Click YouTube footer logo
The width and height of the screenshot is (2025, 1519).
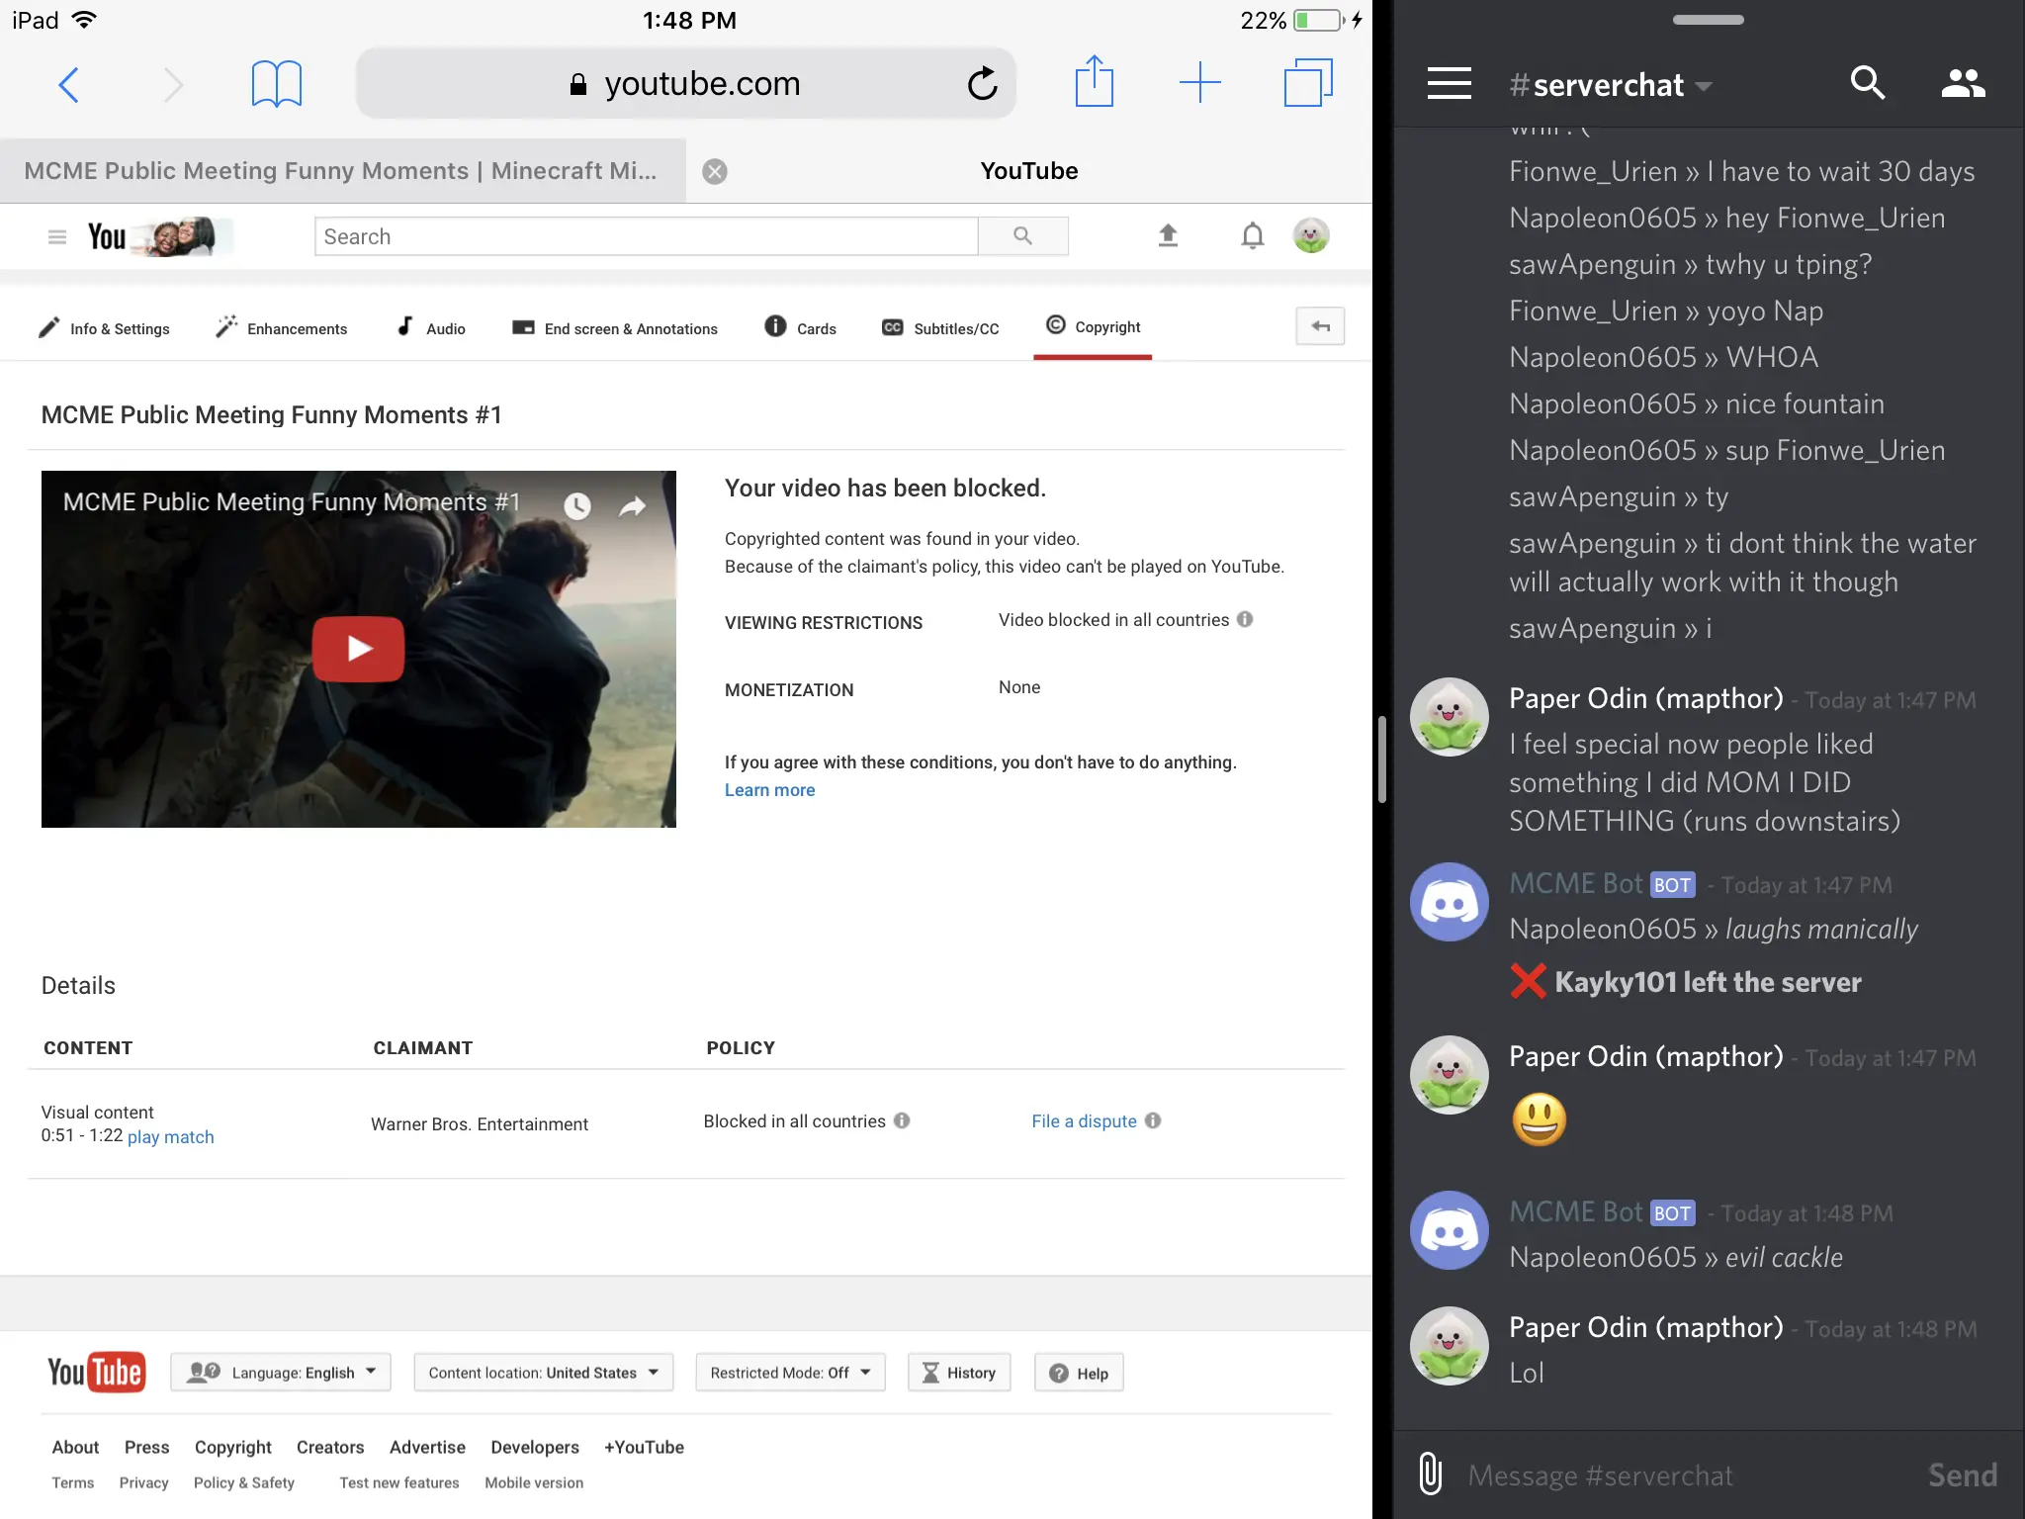tap(97, 1373)
